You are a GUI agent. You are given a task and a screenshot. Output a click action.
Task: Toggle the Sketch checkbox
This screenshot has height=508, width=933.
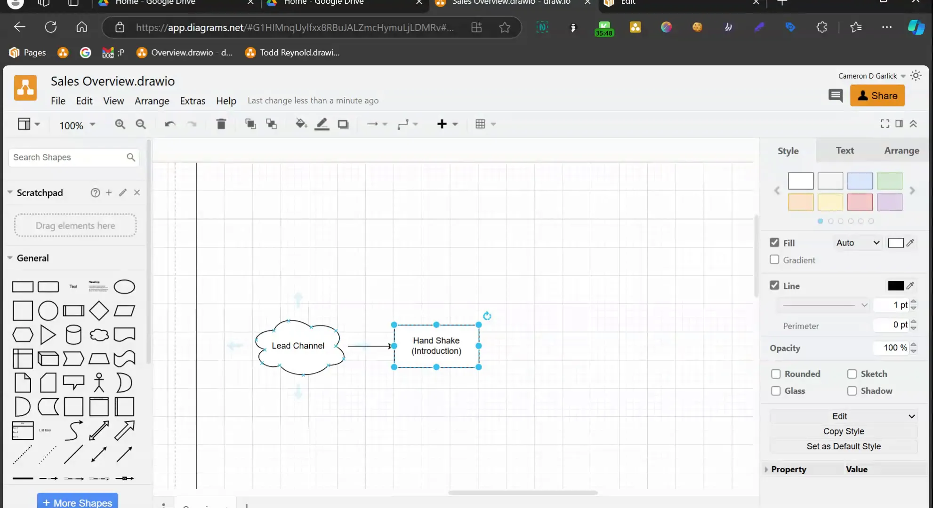click(852, 373)
